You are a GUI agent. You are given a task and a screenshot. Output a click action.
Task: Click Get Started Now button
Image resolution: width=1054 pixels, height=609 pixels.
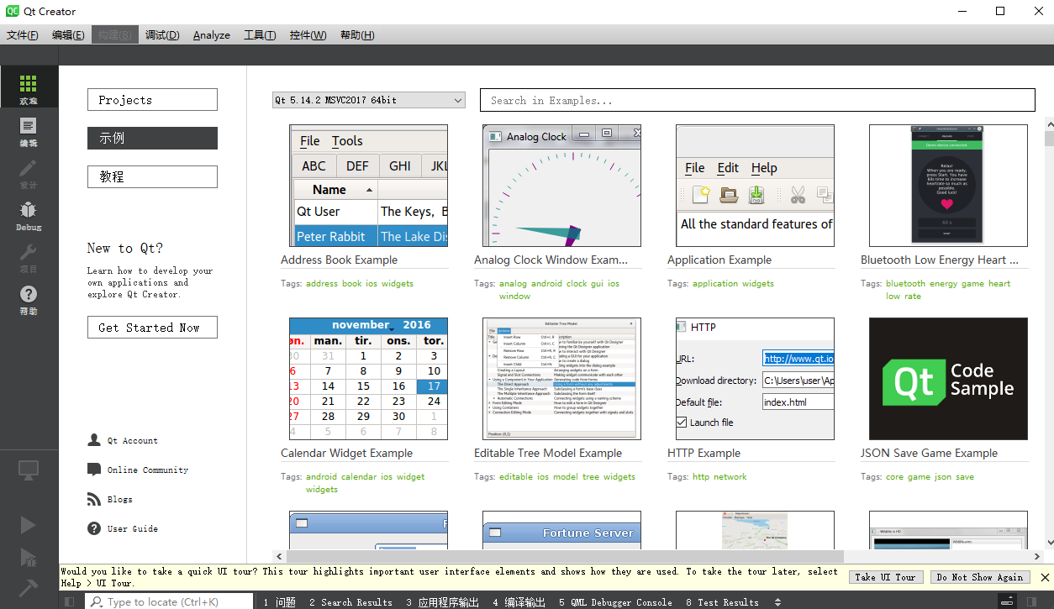click(x=152, y=327)
